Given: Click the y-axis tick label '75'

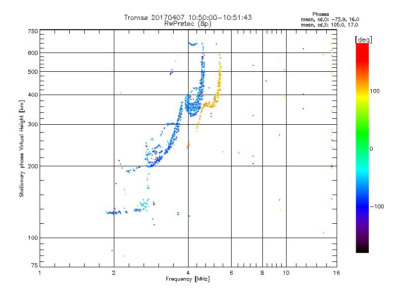Looking at the screenshot, I should [34, 265].
